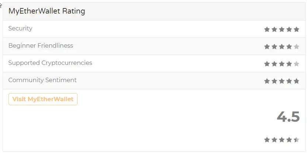This screenshot has width=308, height=154.
Task: Click the faded fifth star of Supported Cryptocurrencies
Action: (297, 64)
